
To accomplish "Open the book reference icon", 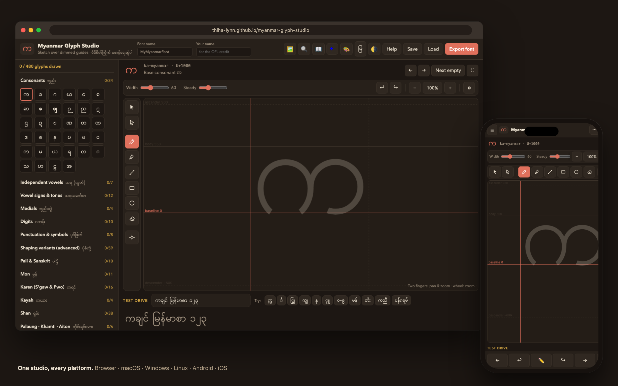I will (x=318, y=49).
